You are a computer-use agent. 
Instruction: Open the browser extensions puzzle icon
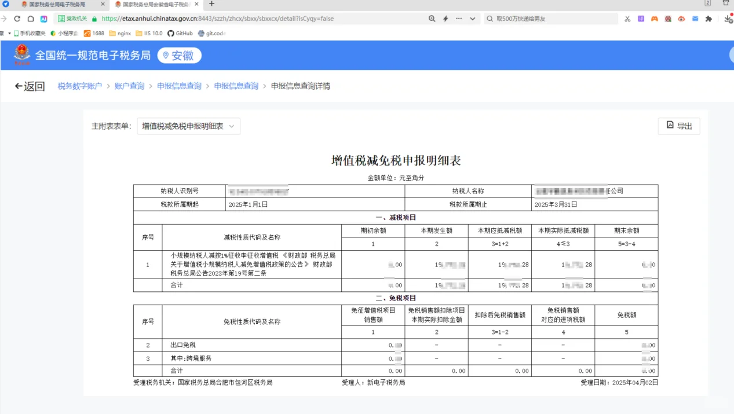709,19
